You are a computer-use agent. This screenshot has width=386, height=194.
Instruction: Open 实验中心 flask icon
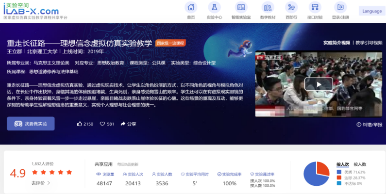214,8
